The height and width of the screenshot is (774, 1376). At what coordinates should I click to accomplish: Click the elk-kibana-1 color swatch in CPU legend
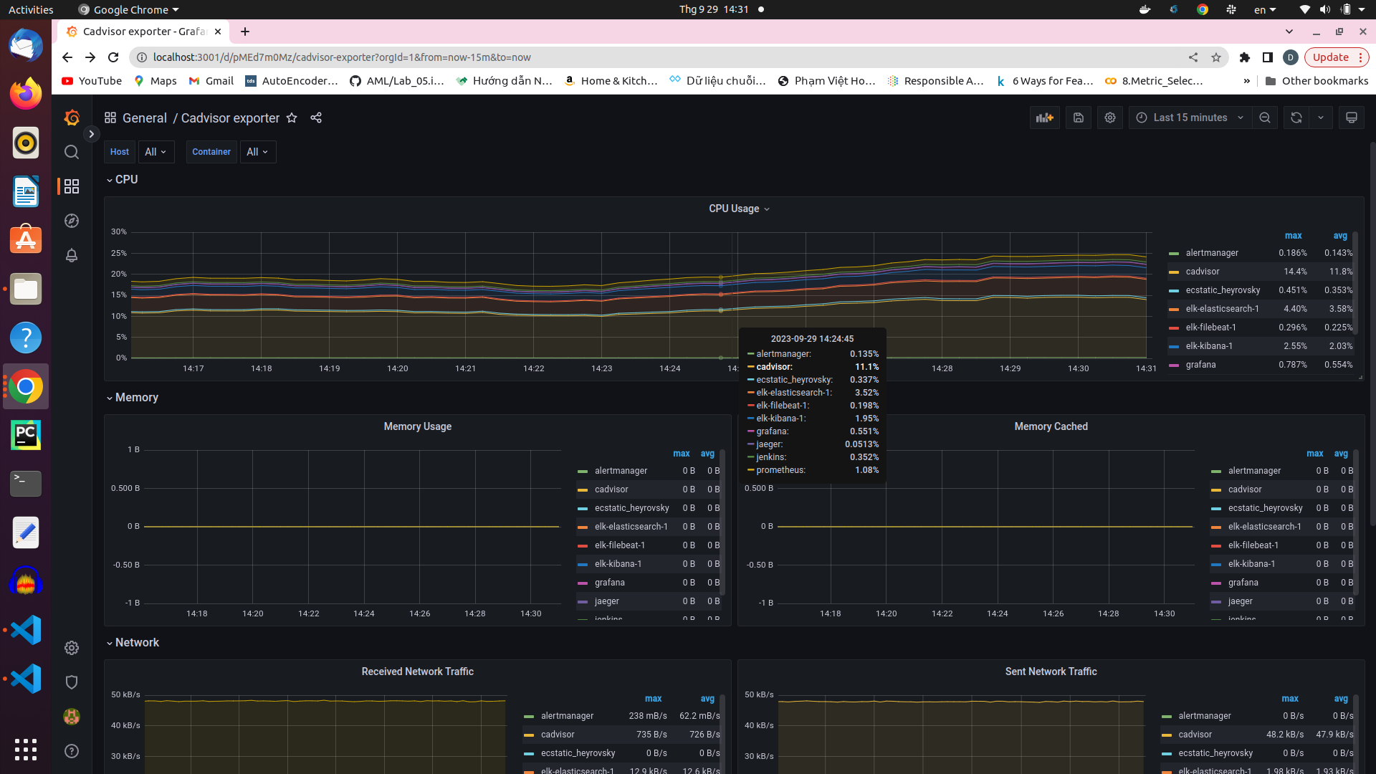(x=1173, y=347)
